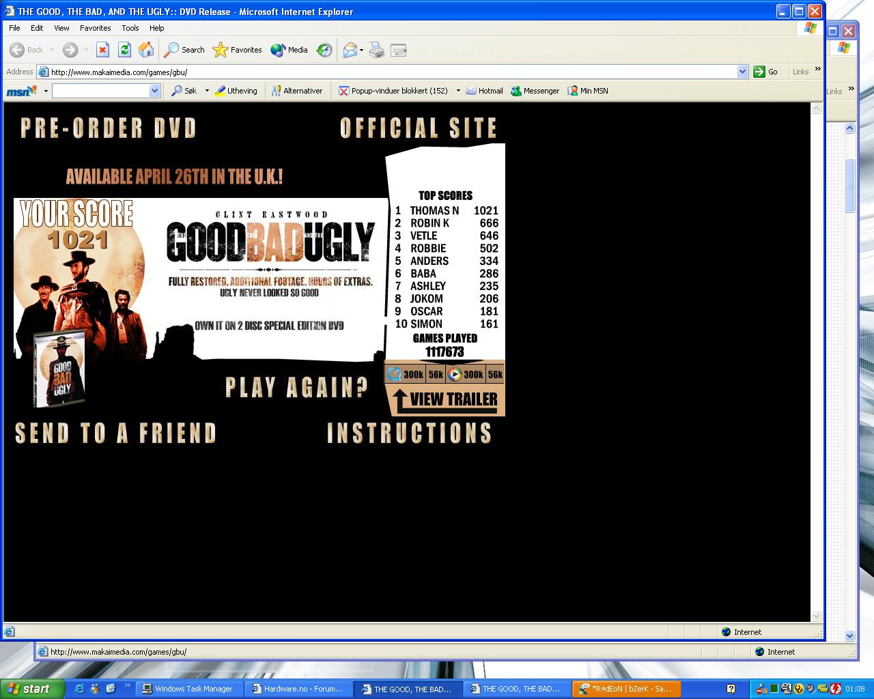Image resolution: width=874 pixels, height=699 pixels.
Task: Click the system tray clock showing 01:08
Action: click(x=855, y=689)
